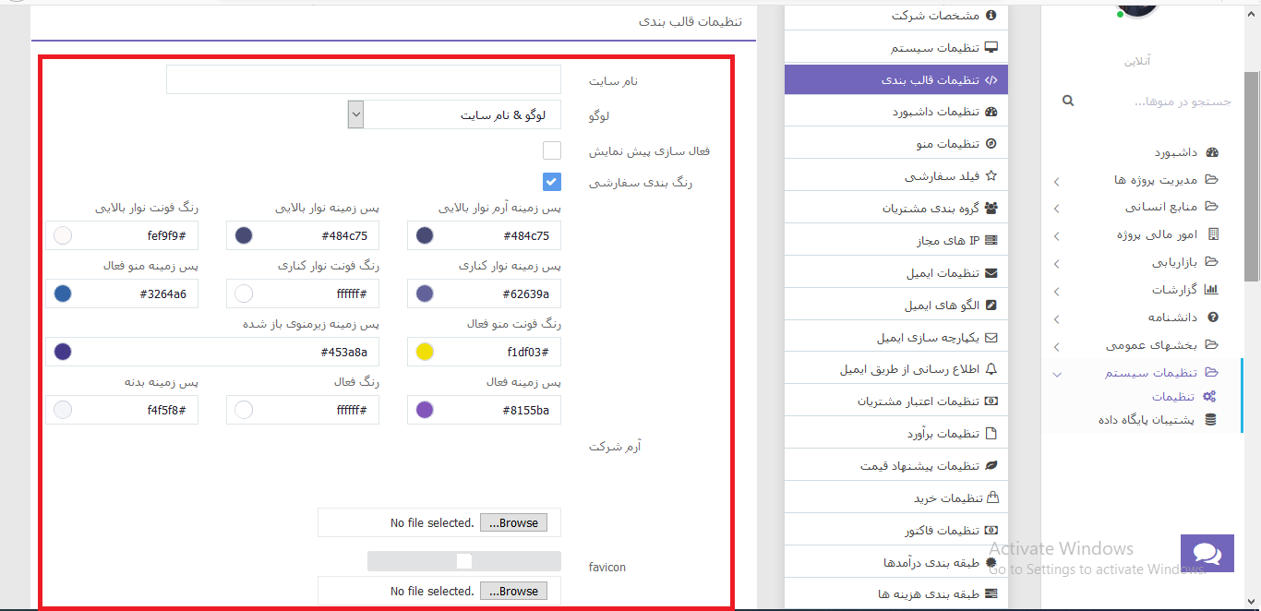1261x611 pixels.
Task: Open تنظیمات فاکتور menu item
Action: [x=896, y=531]
